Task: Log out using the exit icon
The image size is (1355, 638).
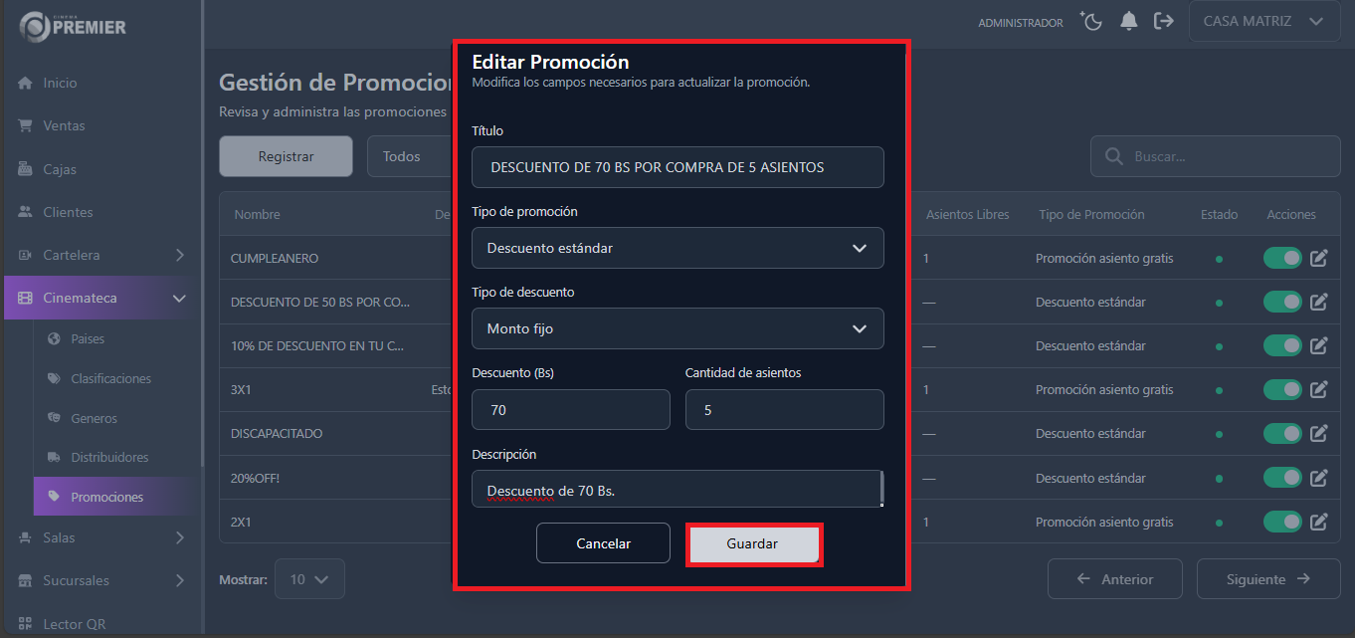Action: click(x=1164, y=21)
